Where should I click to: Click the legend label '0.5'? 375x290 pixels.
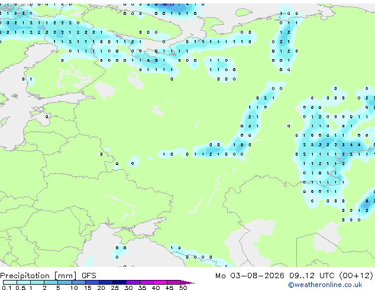[21, 288]
